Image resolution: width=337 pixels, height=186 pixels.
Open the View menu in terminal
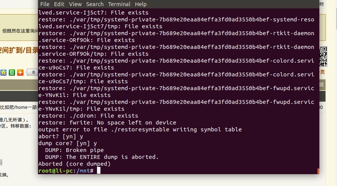pyautogui.click(x=75, y=4)
